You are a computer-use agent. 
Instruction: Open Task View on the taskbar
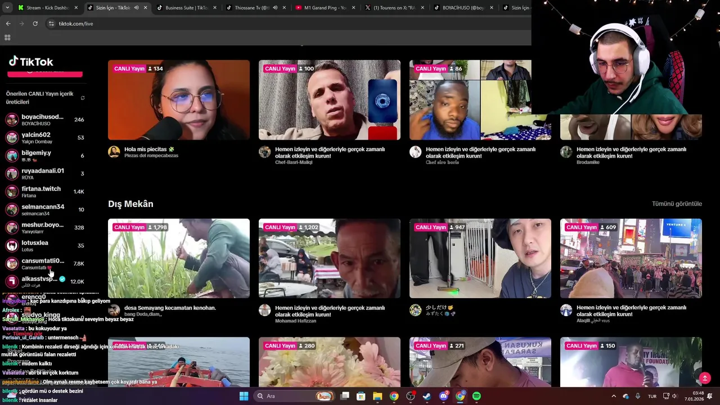tap(345, 396)
